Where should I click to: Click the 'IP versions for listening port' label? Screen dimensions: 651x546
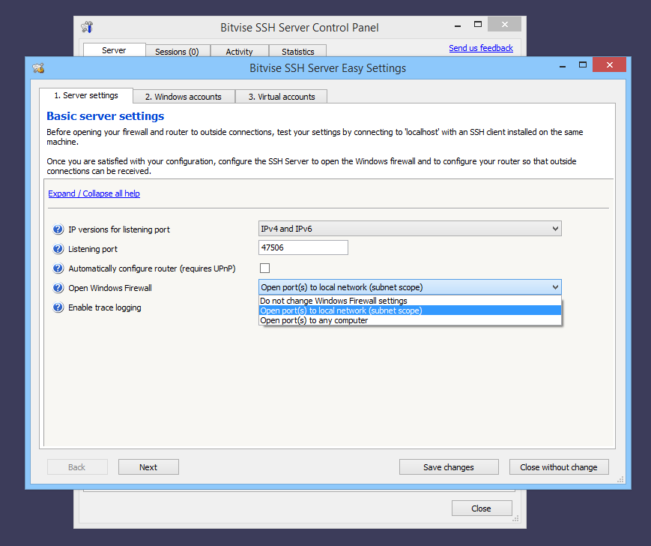coord(119,229)
